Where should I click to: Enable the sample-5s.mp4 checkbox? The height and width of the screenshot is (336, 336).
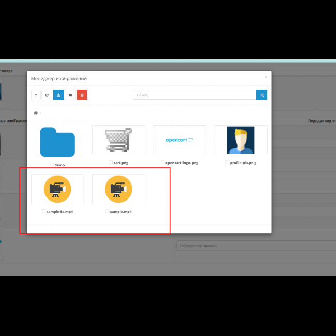[x=44, y=211]
